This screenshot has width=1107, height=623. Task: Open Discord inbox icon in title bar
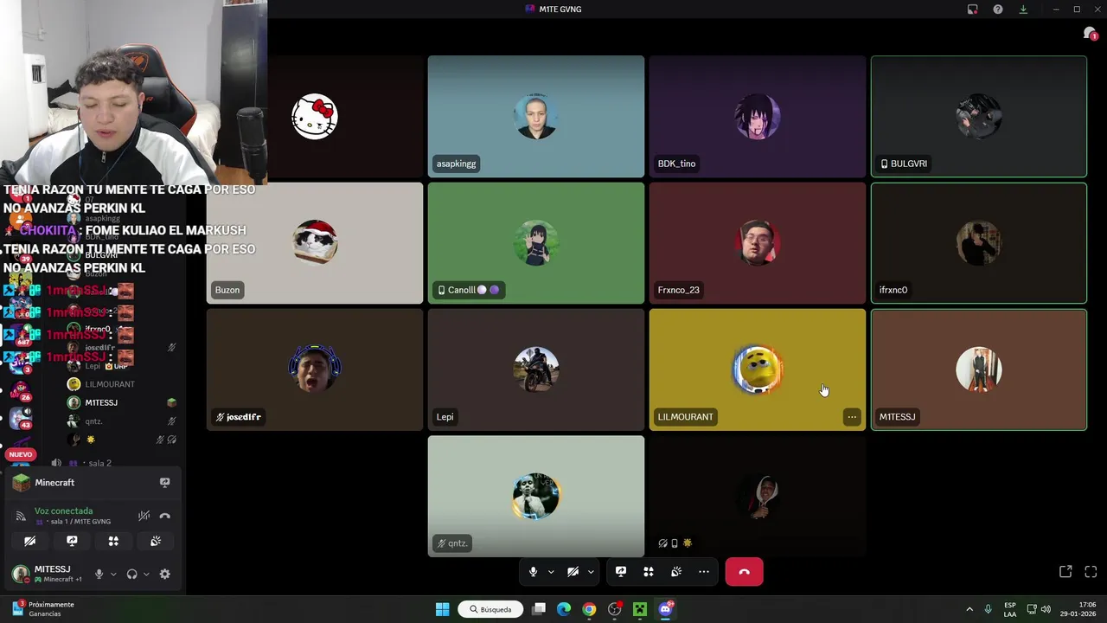click(x=973, y=10)
